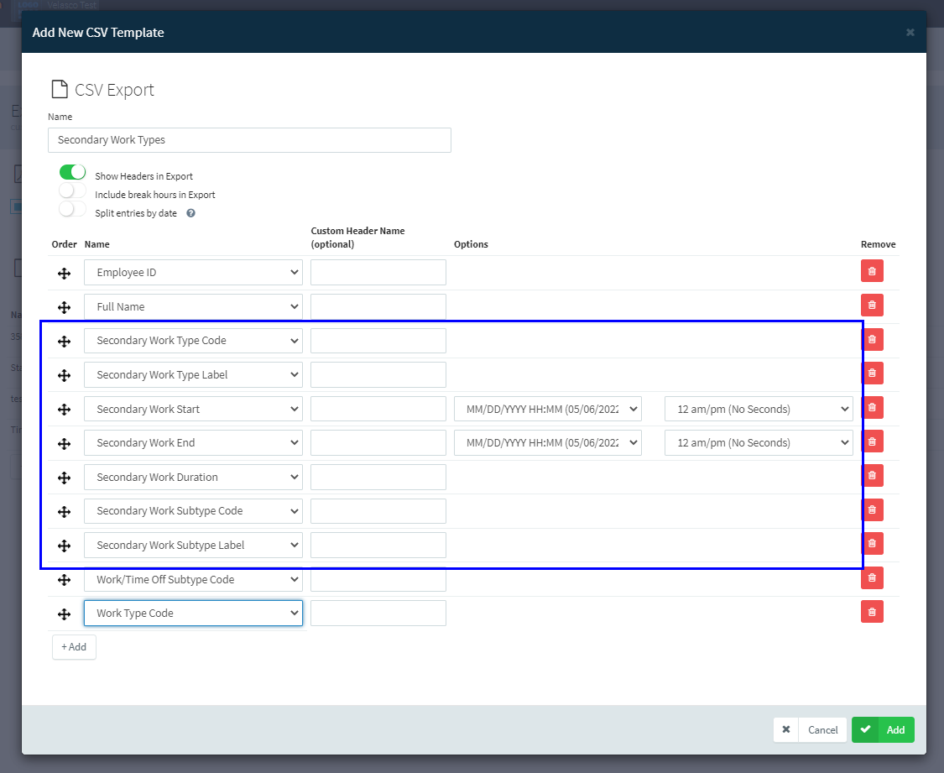Remove the Work Type Code row
This screenshot has width=944, height=773.
pos(872,612)
